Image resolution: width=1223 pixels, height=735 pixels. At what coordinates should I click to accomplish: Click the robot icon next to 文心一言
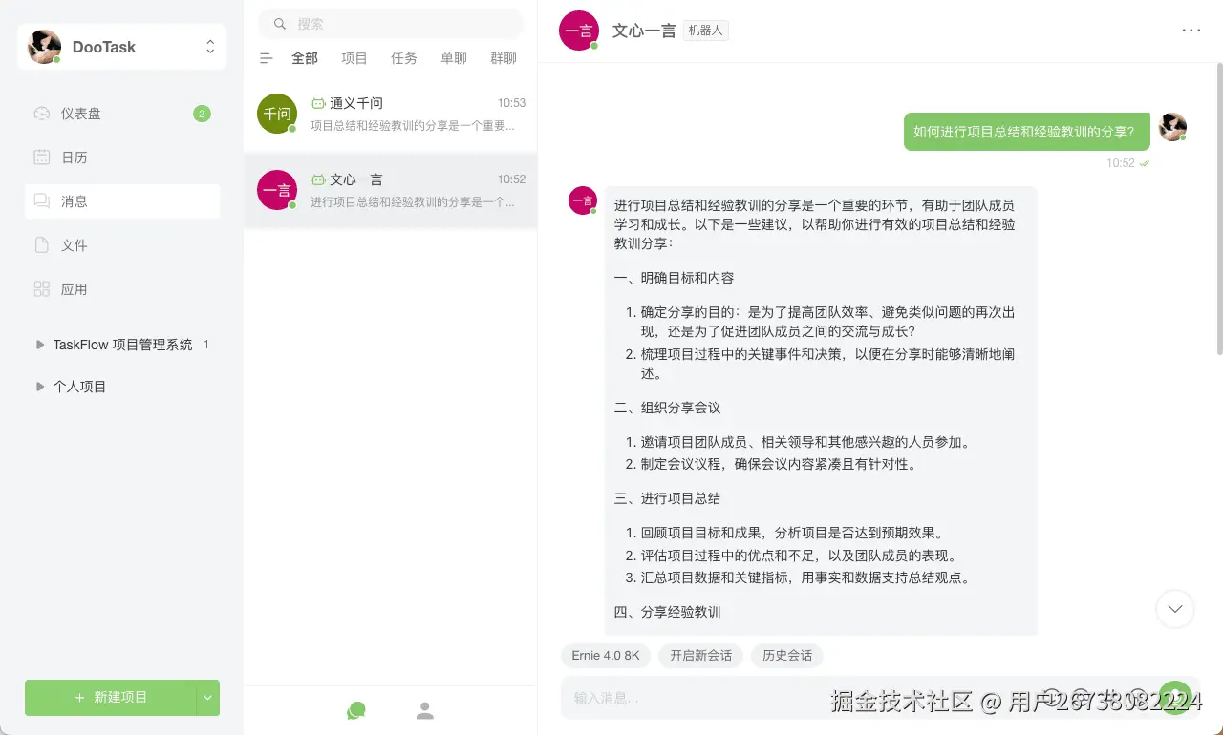point(318,179)
